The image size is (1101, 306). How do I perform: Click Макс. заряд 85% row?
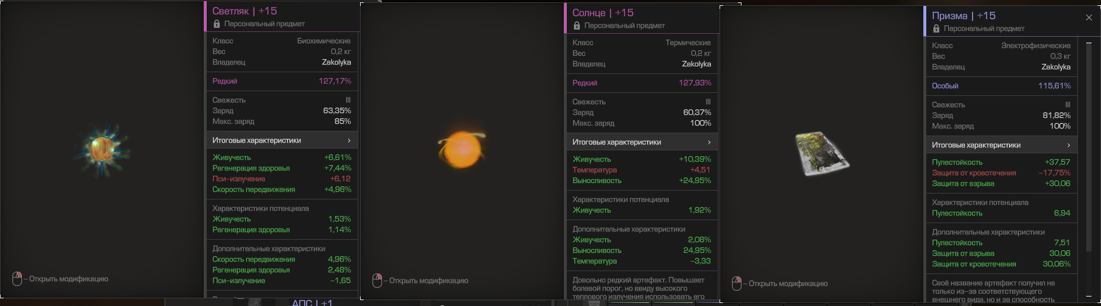pos(282,121)
